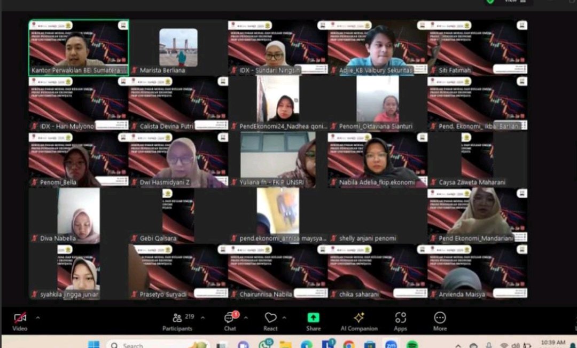The image size is (577, 348).
Task: Click the green Share screen button
Action: (313, 319)
